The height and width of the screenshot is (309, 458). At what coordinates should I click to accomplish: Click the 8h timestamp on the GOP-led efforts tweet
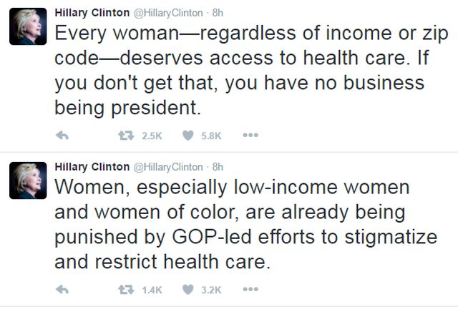pos(218,167)
